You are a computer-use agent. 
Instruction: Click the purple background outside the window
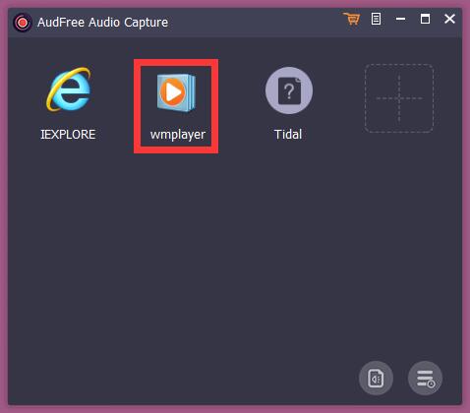pos(3,206)
